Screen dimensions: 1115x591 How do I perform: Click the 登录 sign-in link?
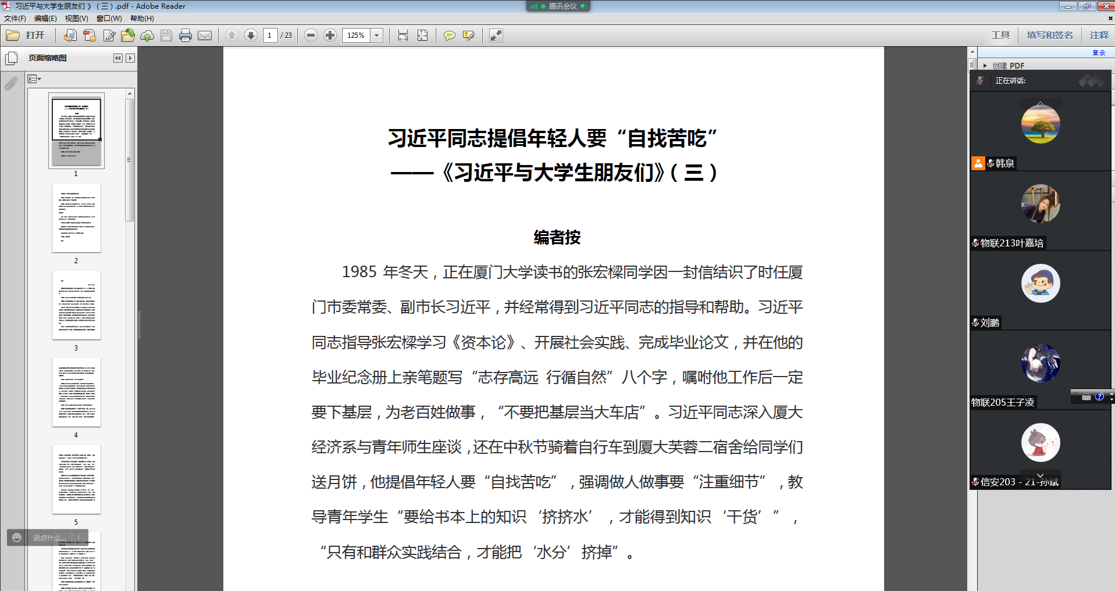pos(1099,52)
